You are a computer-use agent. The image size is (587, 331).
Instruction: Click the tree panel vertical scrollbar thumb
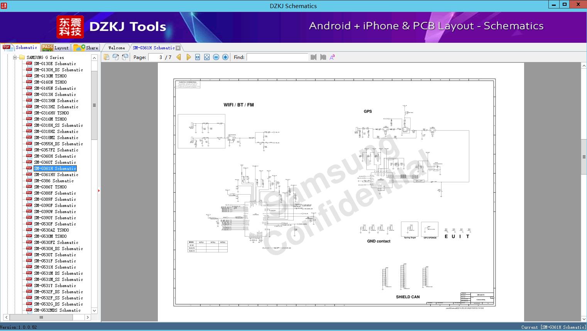[94, 105]
